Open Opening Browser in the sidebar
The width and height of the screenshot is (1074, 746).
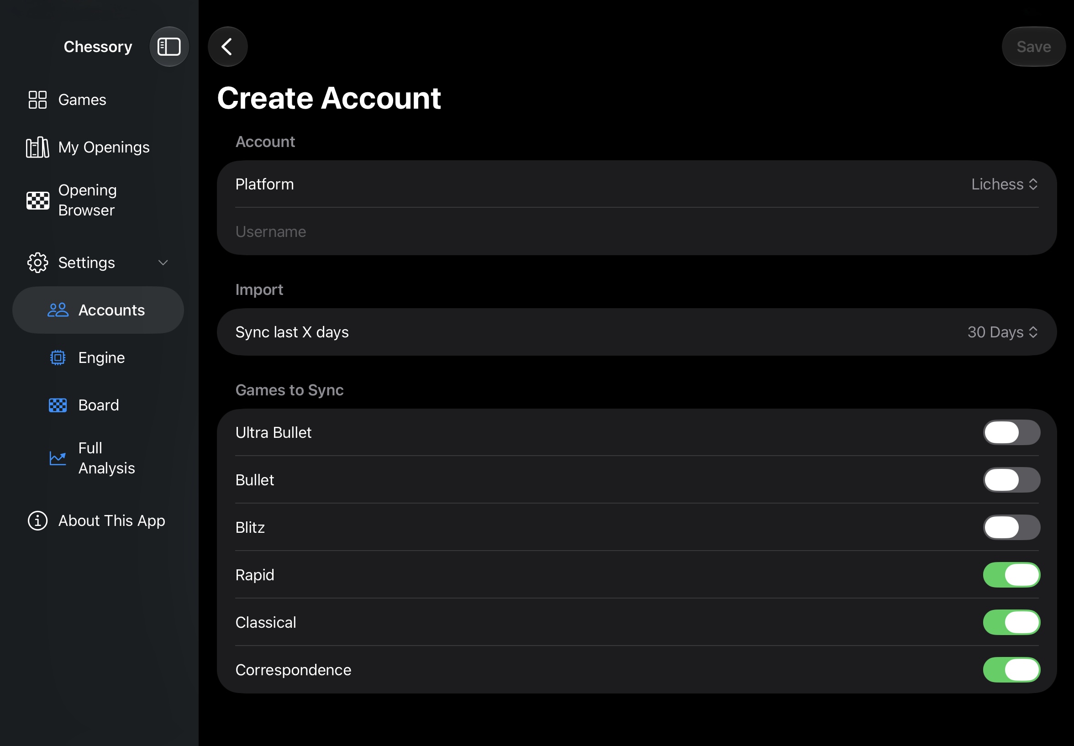tap(98, 200)
